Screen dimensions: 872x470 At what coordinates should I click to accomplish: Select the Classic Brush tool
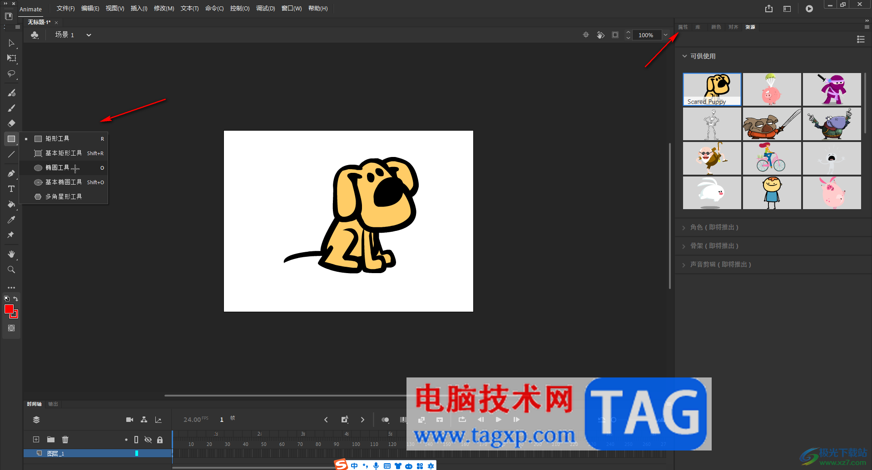pos(11,108)
